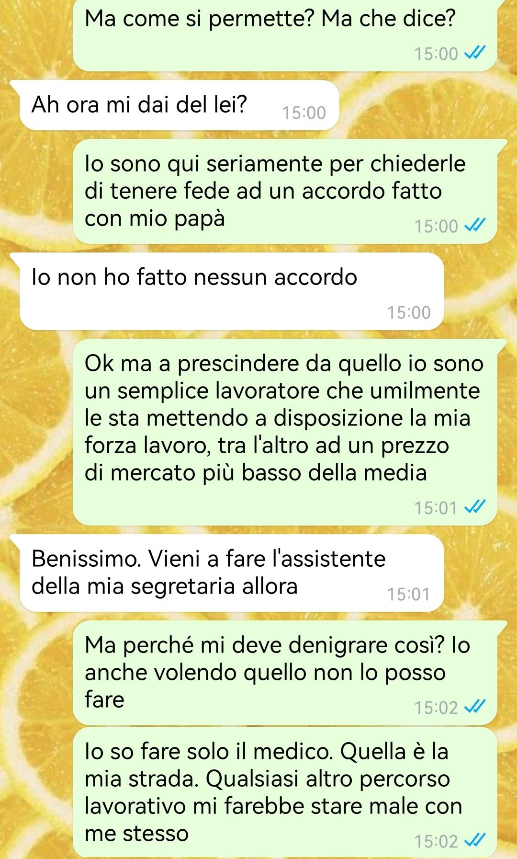Tap the double ticks on 'Ma perché mi deve denigrare' message
Image resolution: width=517 pixels, height=859 pixels.
point(476,707)
